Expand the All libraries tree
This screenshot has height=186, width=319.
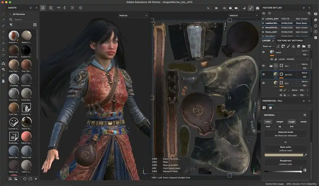[x=10, y=14]
